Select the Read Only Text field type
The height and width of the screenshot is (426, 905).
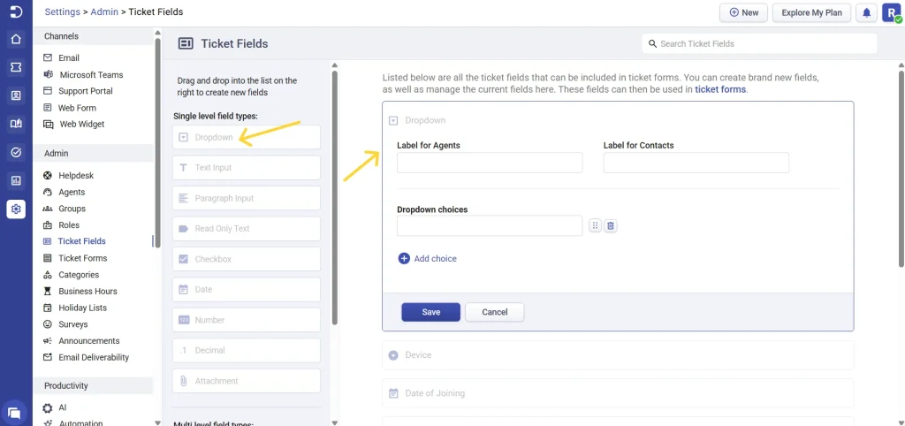[x=247, y=229]
